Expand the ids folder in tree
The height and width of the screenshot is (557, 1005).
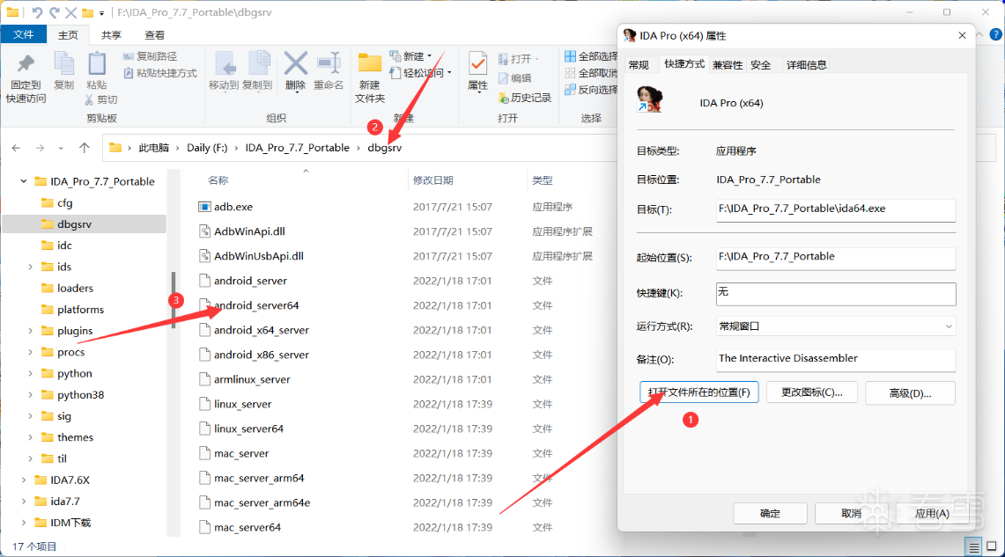pyautogui.click(x=30, y=267)
